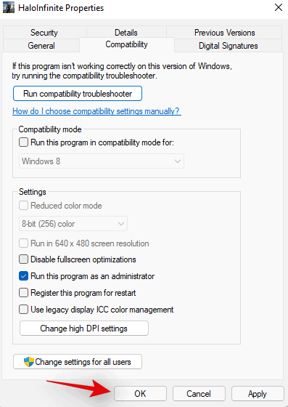Select the General tab
This screenshot has height=407, width=288.
(x=41, y=46)
